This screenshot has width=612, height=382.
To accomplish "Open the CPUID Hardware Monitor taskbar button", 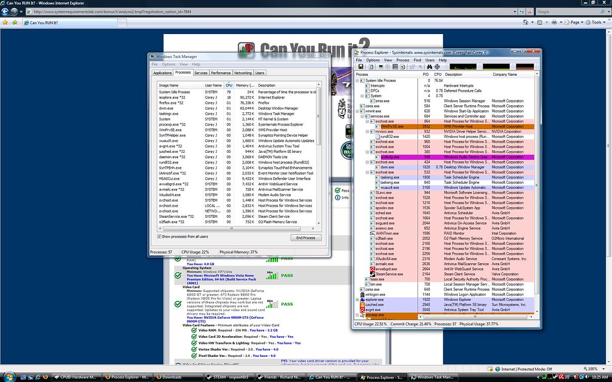I will 76,377.
